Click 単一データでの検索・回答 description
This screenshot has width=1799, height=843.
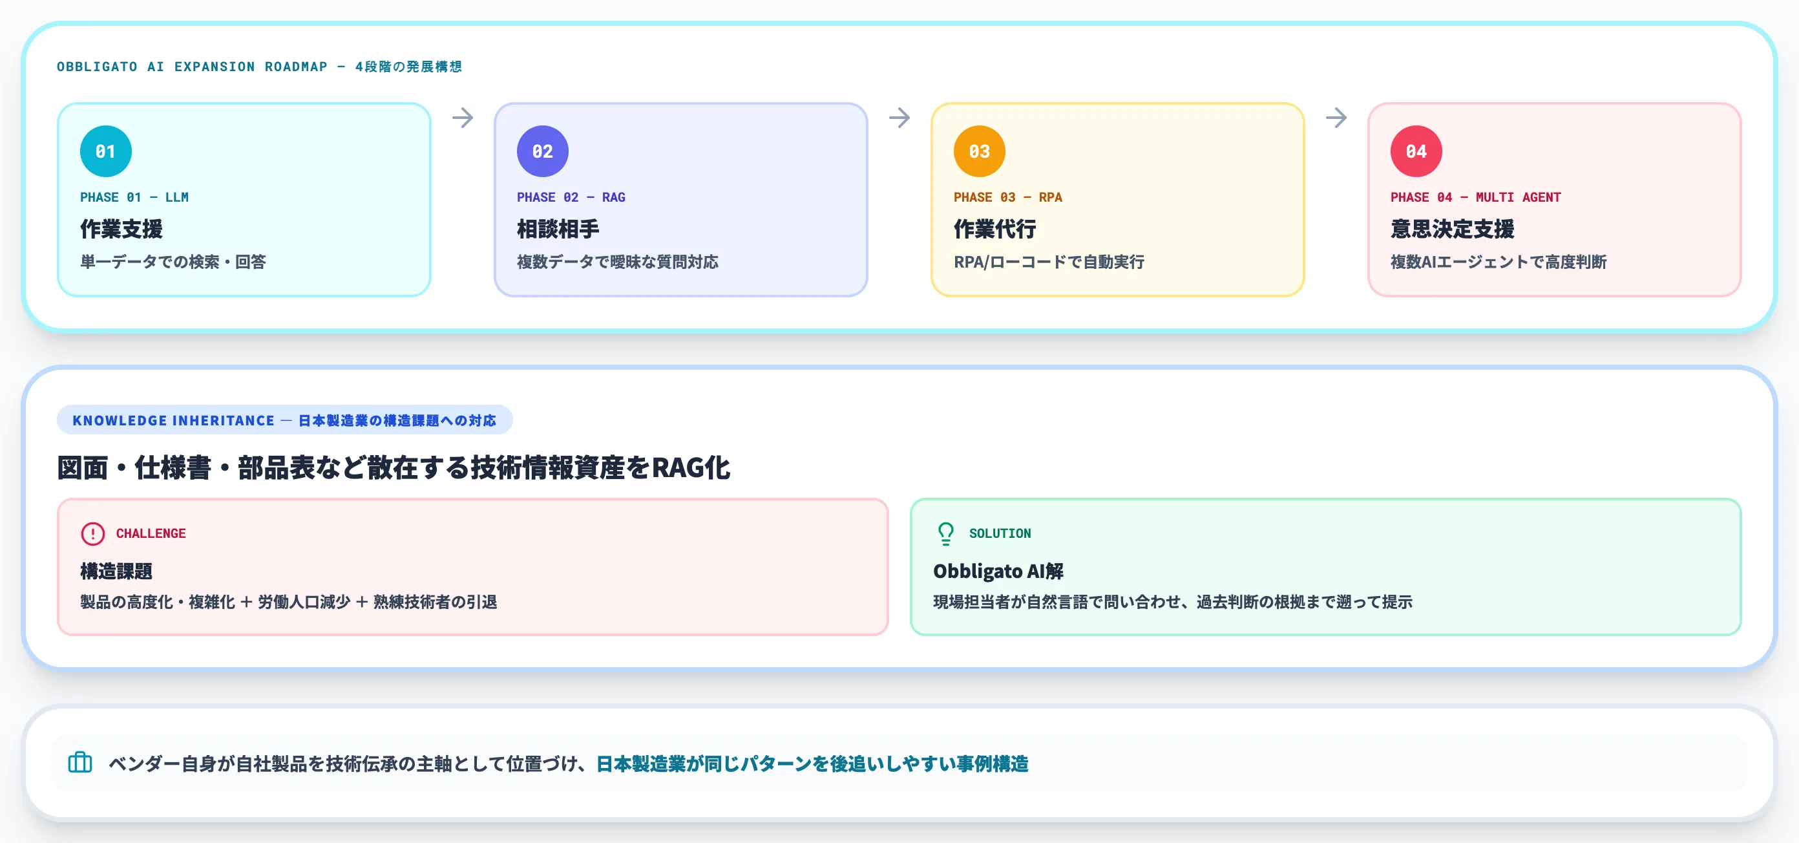pos(173,262)
